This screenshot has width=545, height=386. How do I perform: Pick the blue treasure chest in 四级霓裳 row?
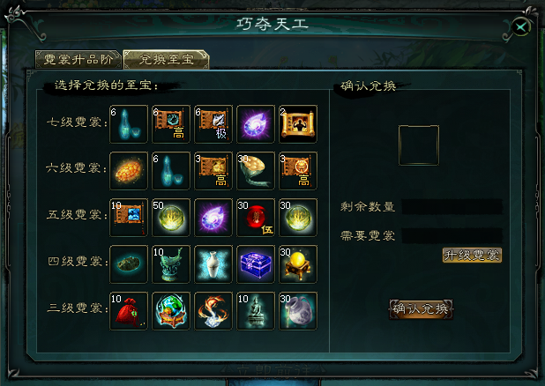pyautogui.click(x=256, y=264)
